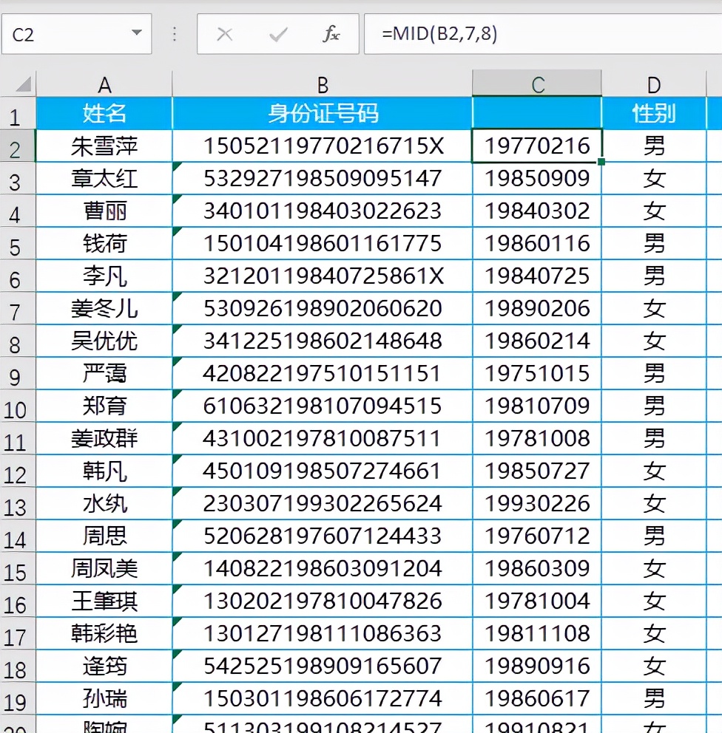Click the Enter checkmark icon beside formula bar
This screenshot has width=722, height=733.
[277, 33]
